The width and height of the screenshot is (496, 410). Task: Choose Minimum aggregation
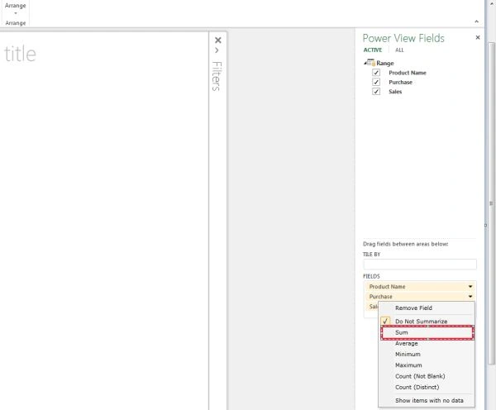click(x=427, y=355)
